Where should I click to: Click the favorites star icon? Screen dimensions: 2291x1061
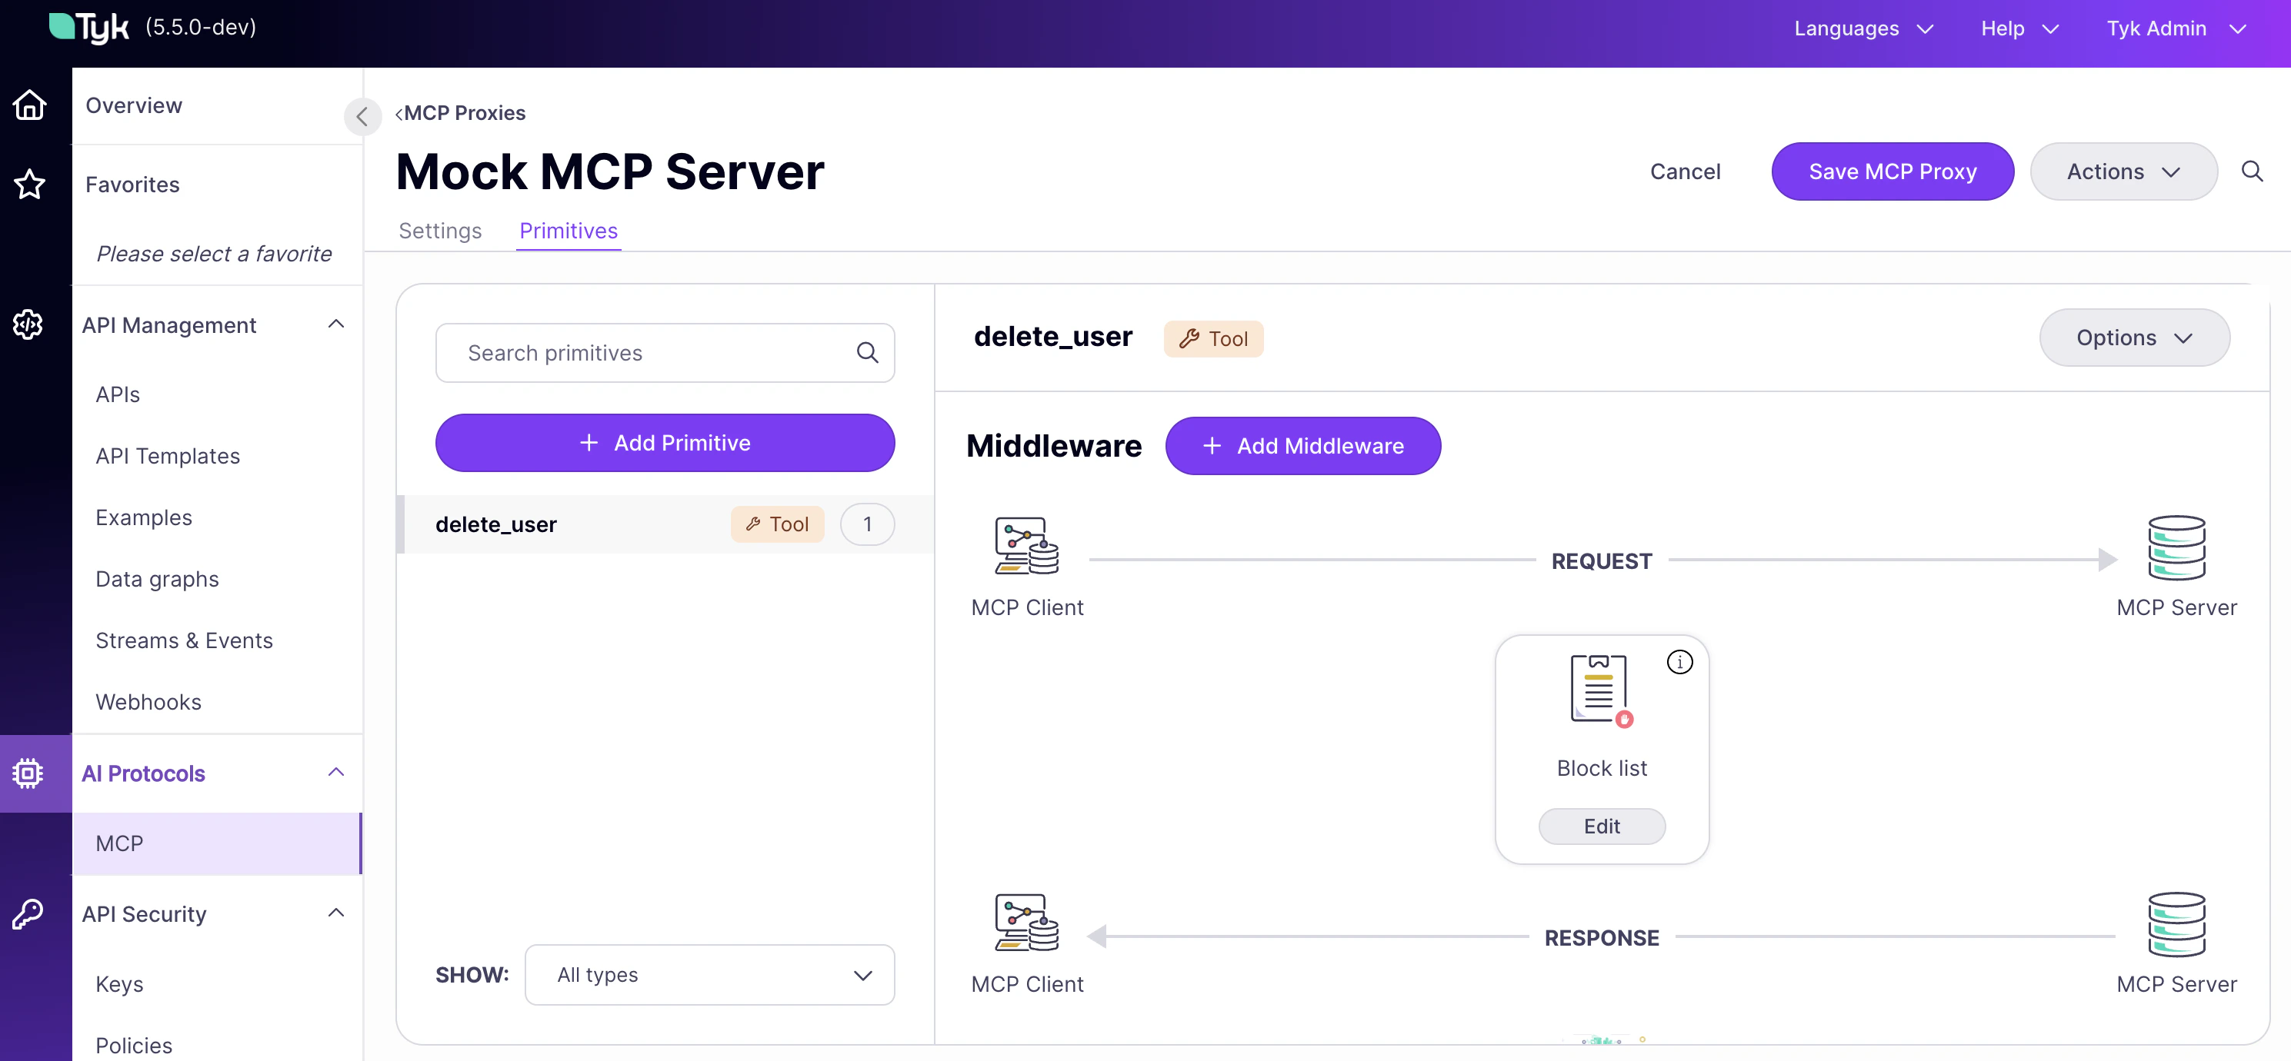(29, 184)
